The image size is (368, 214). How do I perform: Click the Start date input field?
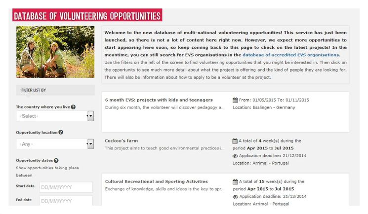point(66,187)
